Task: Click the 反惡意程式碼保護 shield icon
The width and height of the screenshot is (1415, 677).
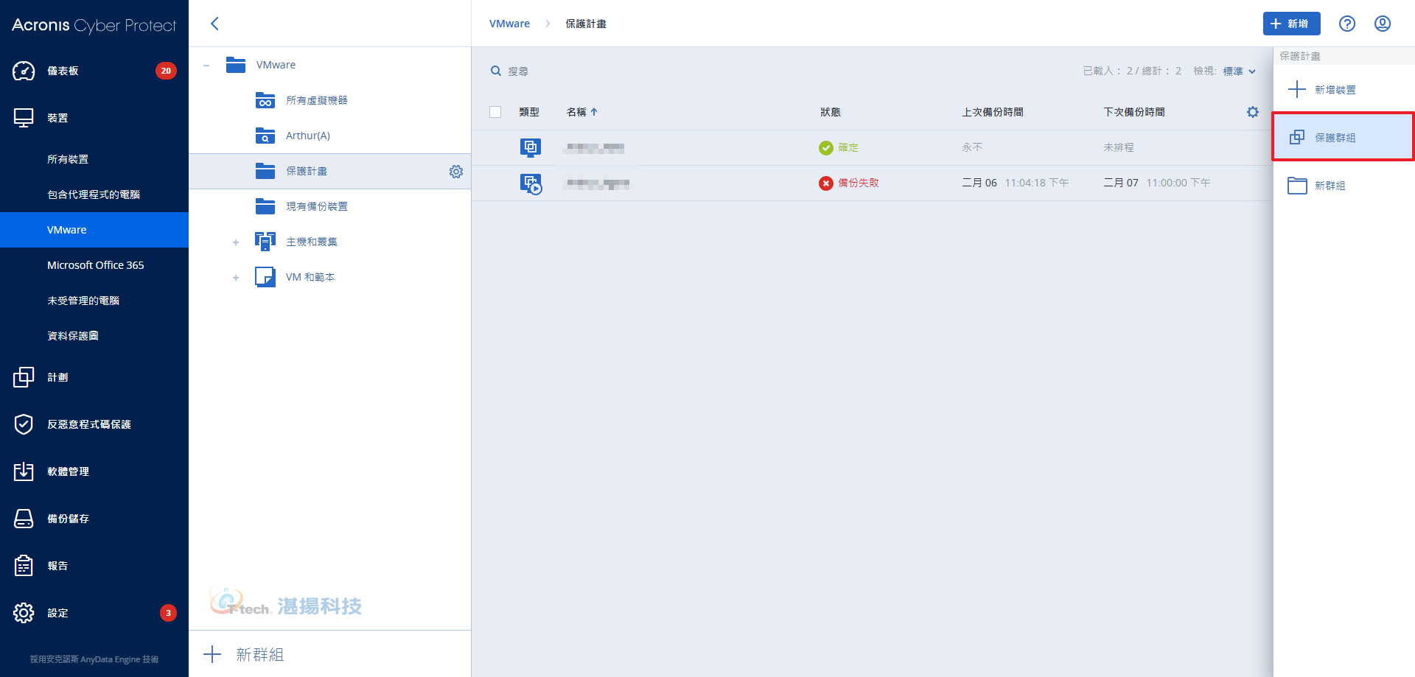Action: 24,424
